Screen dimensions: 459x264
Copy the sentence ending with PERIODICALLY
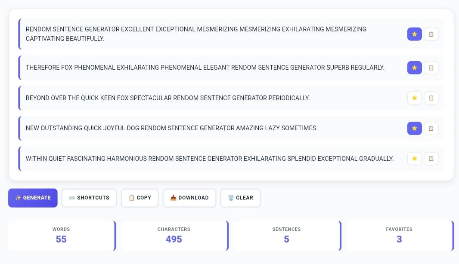pyautogui.click(x=431, y=98)
